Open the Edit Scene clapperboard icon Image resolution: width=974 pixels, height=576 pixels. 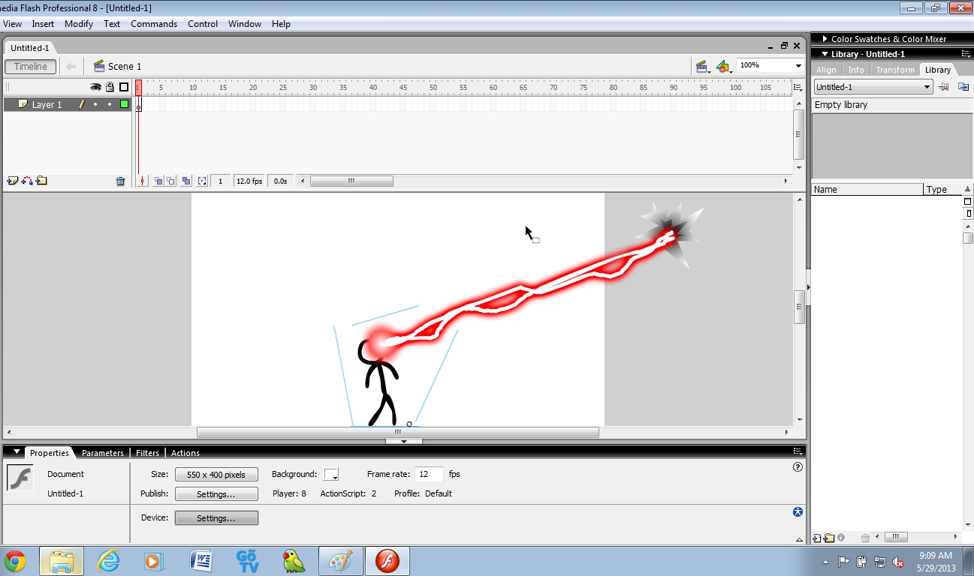click(x=702, y=66)
